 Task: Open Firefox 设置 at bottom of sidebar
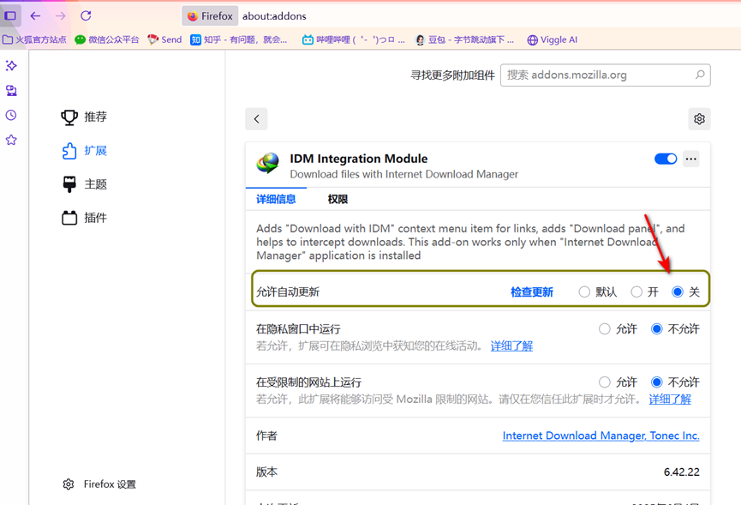99,484
